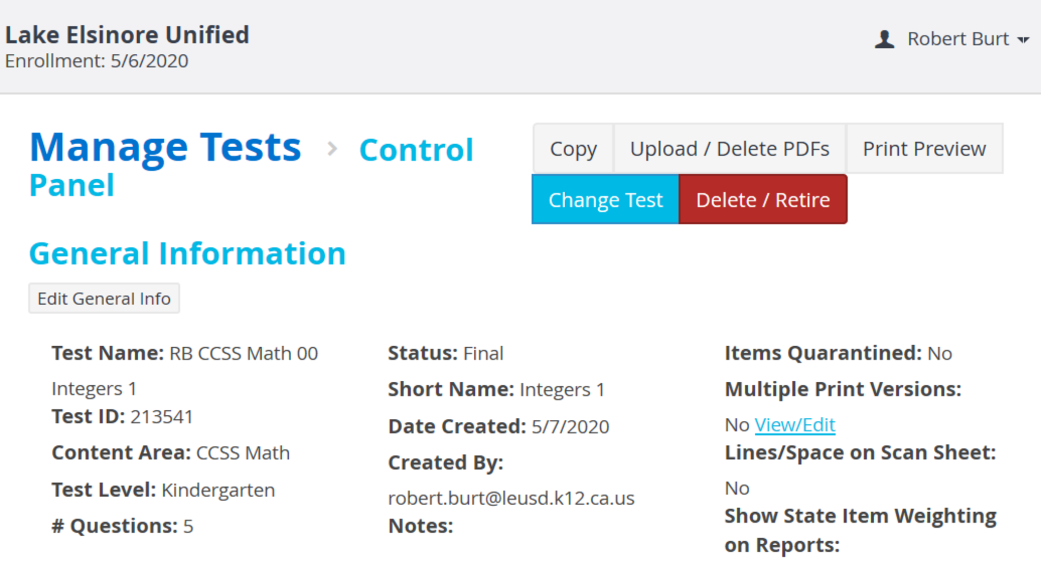Click the user profile silhouette icon
This screenshot has height=561, width=1041.
tap(884, 39)
